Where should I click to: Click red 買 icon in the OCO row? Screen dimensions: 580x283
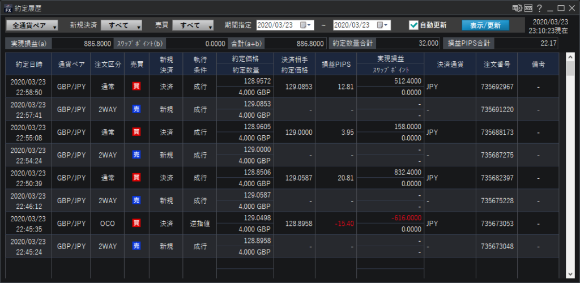click(x=136, y=224)
